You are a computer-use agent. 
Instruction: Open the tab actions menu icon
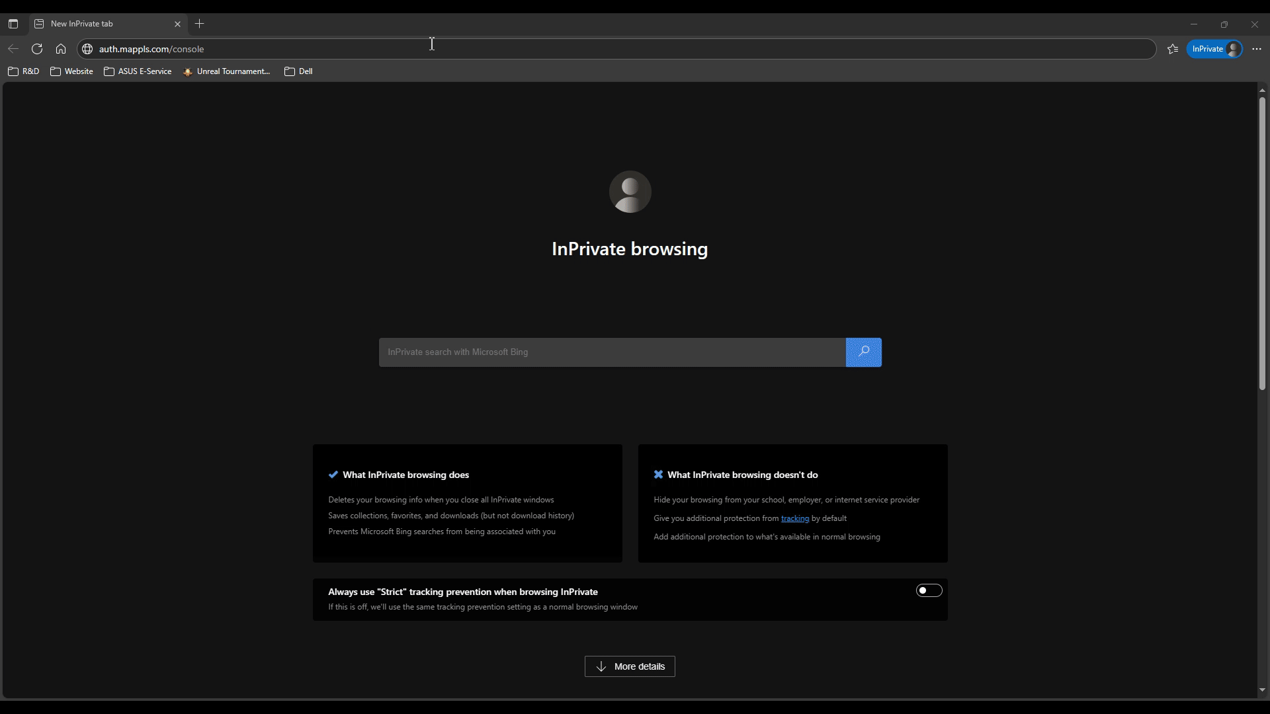[x=13, y=24]
